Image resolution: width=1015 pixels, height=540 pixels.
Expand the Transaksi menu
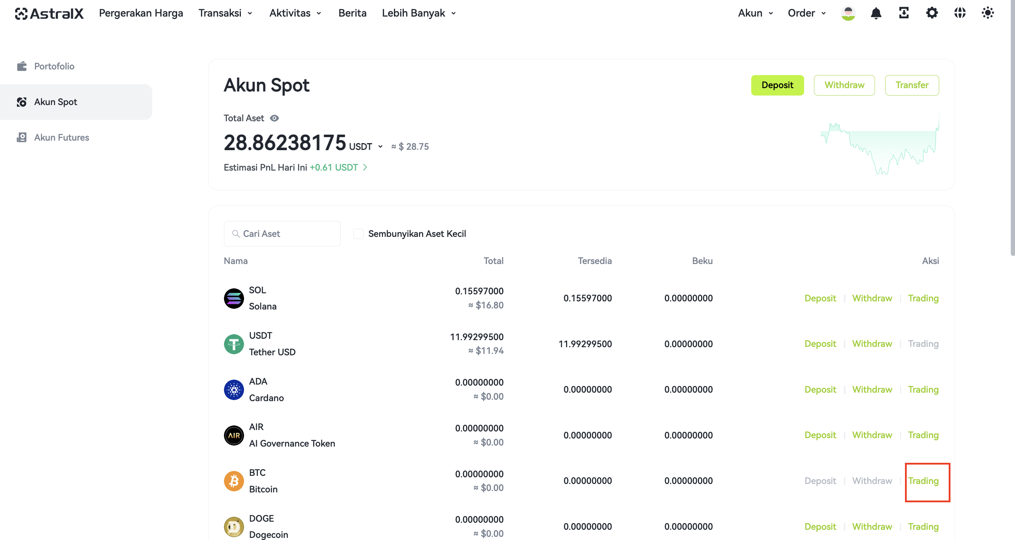[x=225, y=13]
